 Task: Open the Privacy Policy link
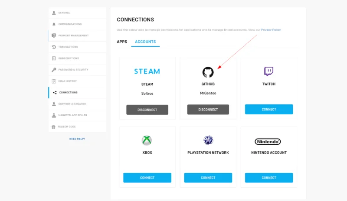(x=271, y=30)
